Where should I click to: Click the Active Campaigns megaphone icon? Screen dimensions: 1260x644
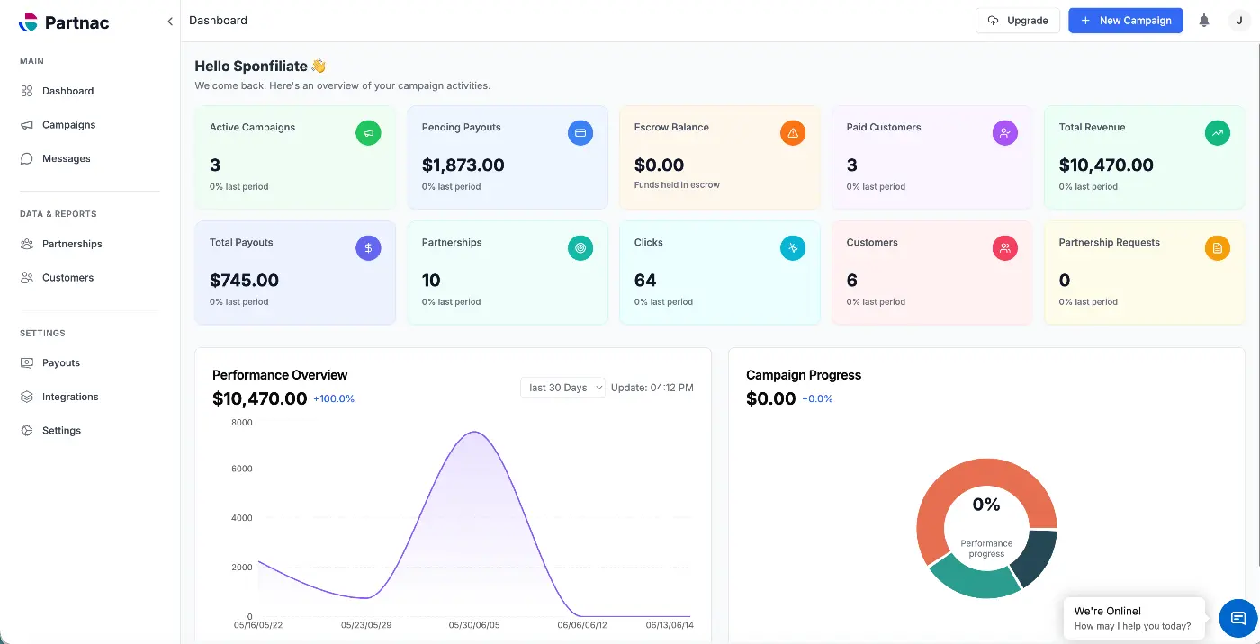368,133
